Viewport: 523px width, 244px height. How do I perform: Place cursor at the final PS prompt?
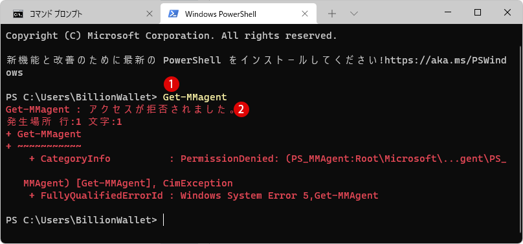pos(163,220)
